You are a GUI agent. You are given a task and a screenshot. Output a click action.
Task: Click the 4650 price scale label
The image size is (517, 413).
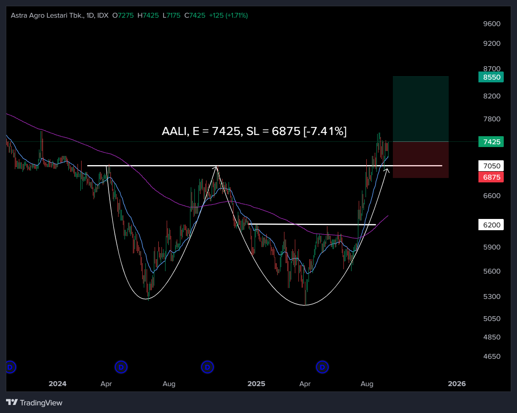point(492,356)
